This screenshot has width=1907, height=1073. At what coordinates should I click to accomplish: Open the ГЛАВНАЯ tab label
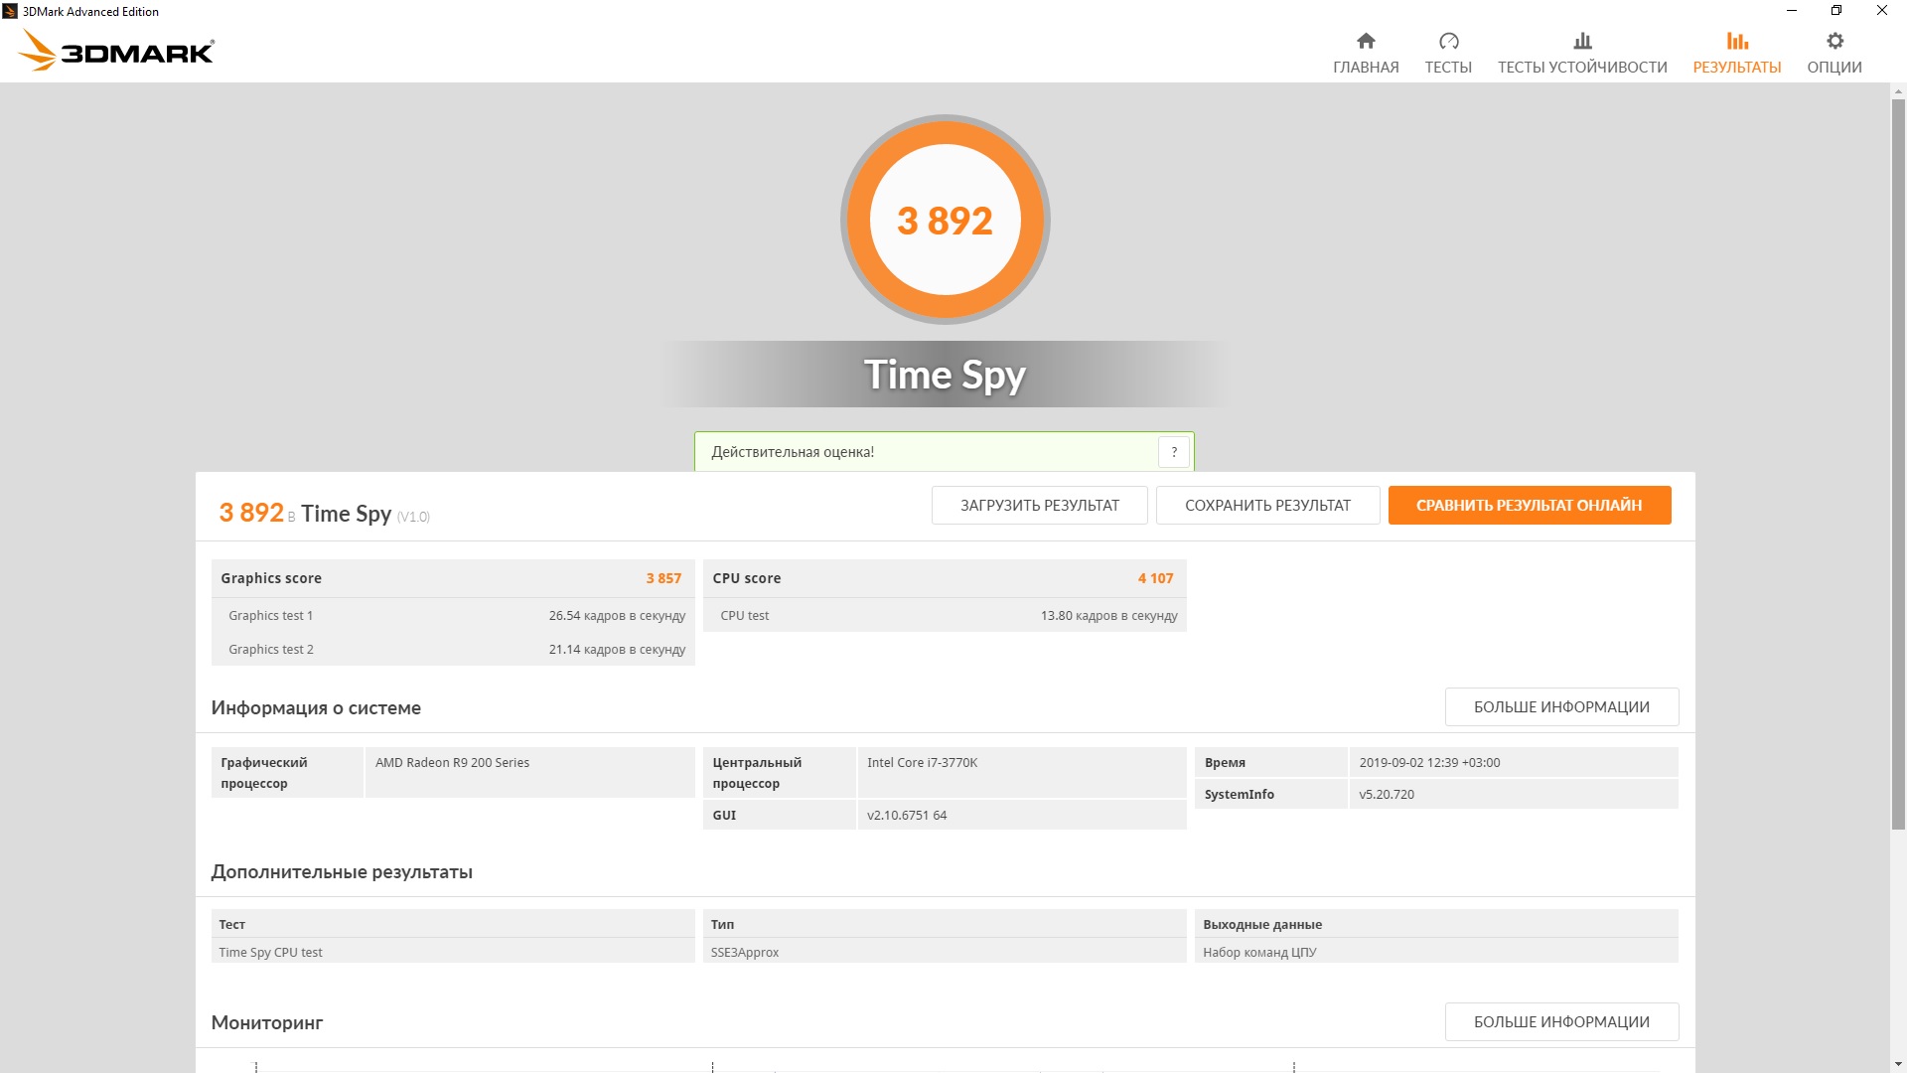(1366, 68)
